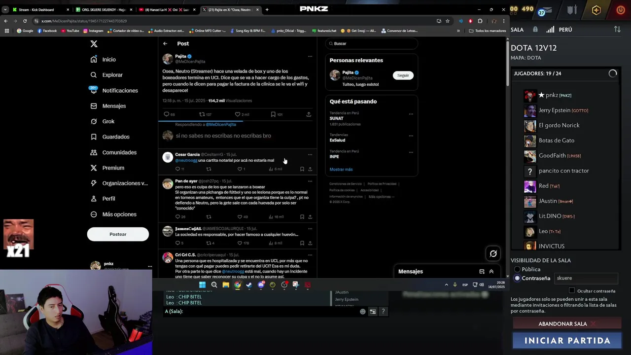
Task: Open more menu on JamesCoJAL's reply
Action: [x=310, y=229]
